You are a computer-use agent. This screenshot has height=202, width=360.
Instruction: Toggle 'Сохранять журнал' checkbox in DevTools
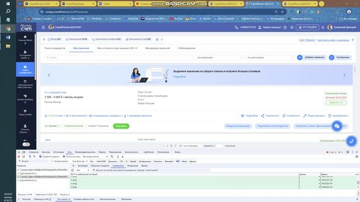pyautogui.click(x=40, y=157)
